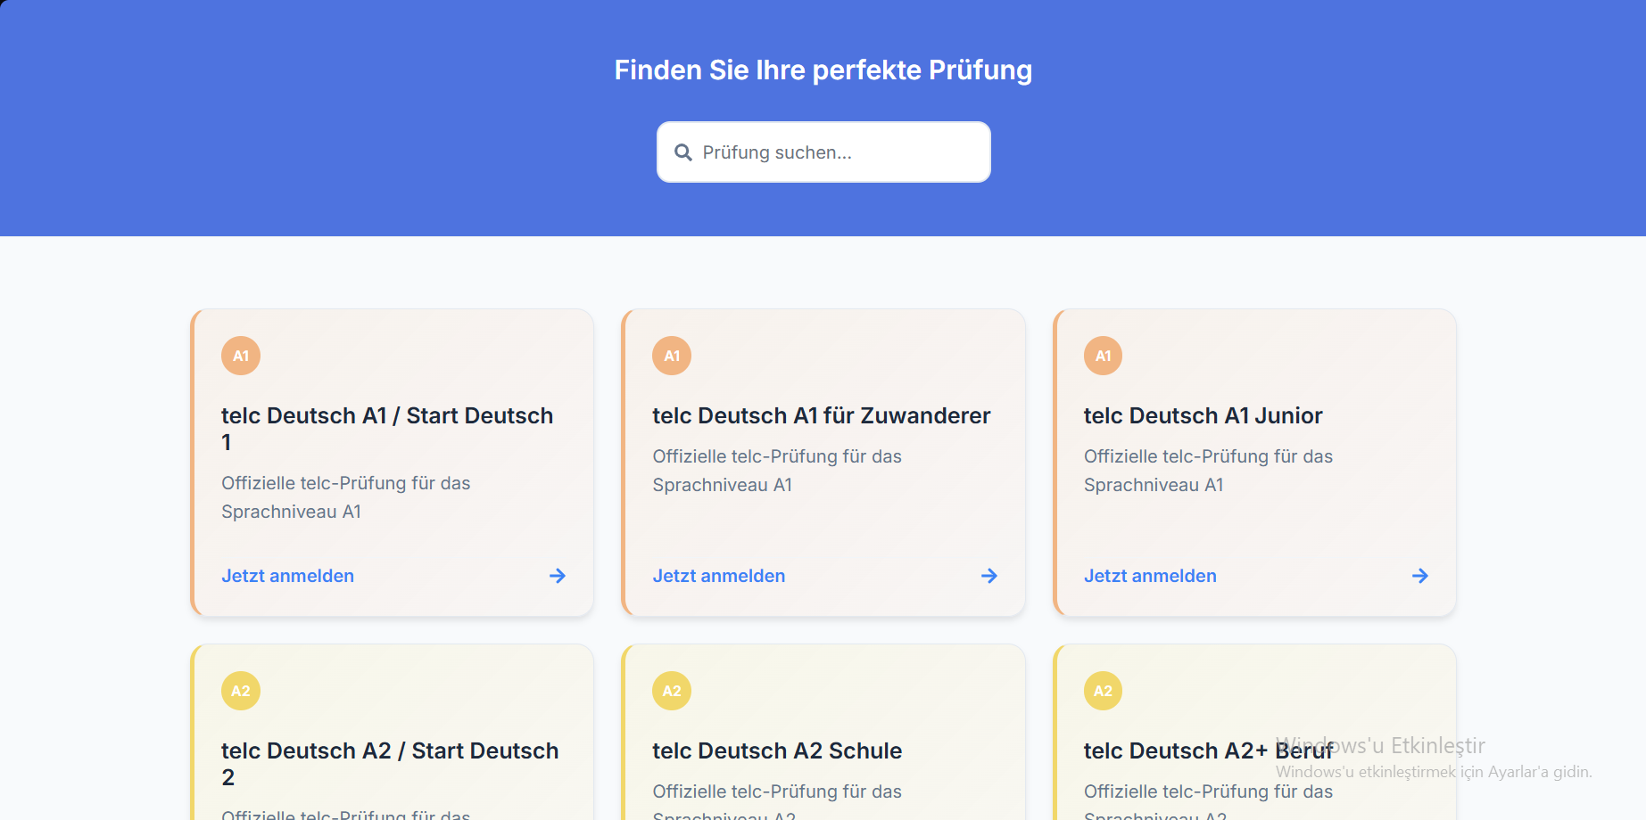Click the Finden Sie Ihre perfekte Prüfung heading
The image size is (1646, 820).
click(823, 70)
